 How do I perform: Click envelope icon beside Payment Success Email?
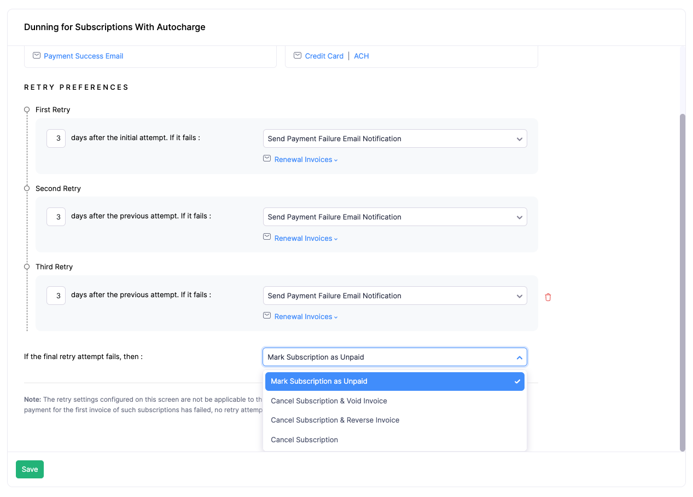point(37,56)
